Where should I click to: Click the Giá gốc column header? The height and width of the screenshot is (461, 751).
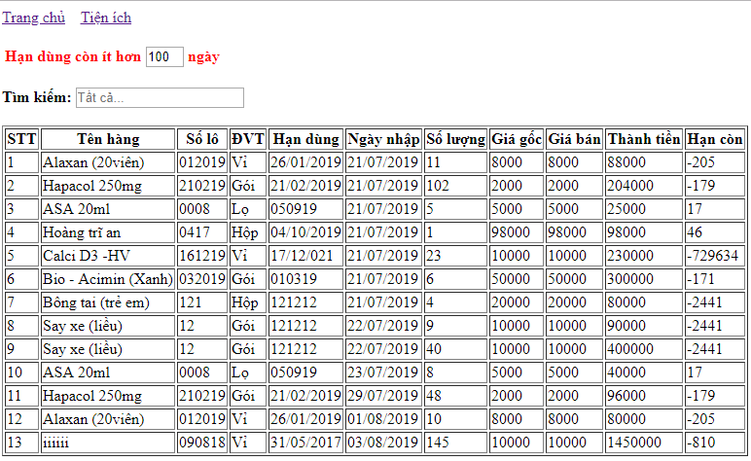click(517, 139)
